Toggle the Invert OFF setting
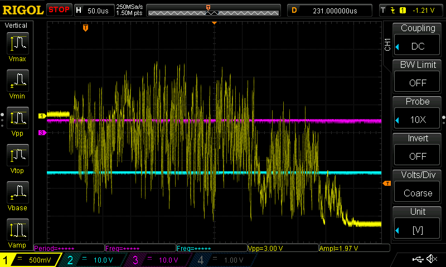The height and width of the screenshot is (267, 446). (x=417, y=156)
